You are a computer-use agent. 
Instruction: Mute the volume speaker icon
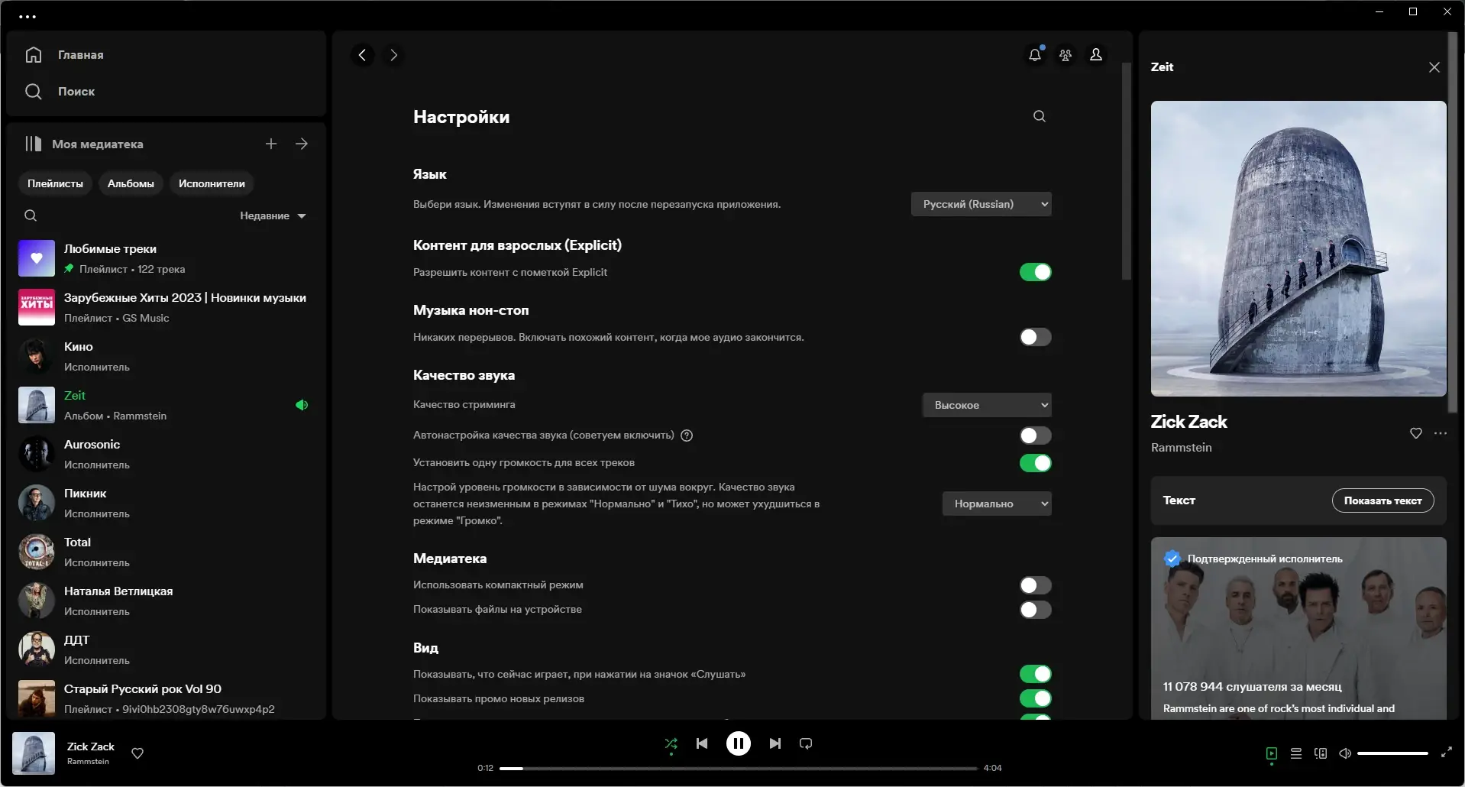click(x=1345, y=753)
